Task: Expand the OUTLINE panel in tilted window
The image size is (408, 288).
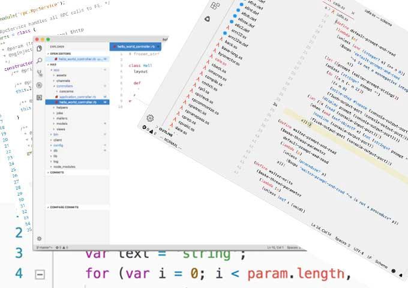Action: coord(166,132)
